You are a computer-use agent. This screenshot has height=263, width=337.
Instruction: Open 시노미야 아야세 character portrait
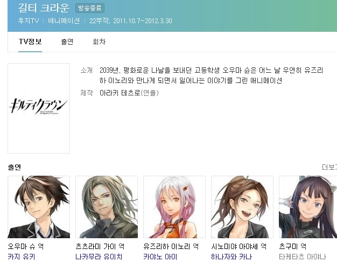point(242,207)
